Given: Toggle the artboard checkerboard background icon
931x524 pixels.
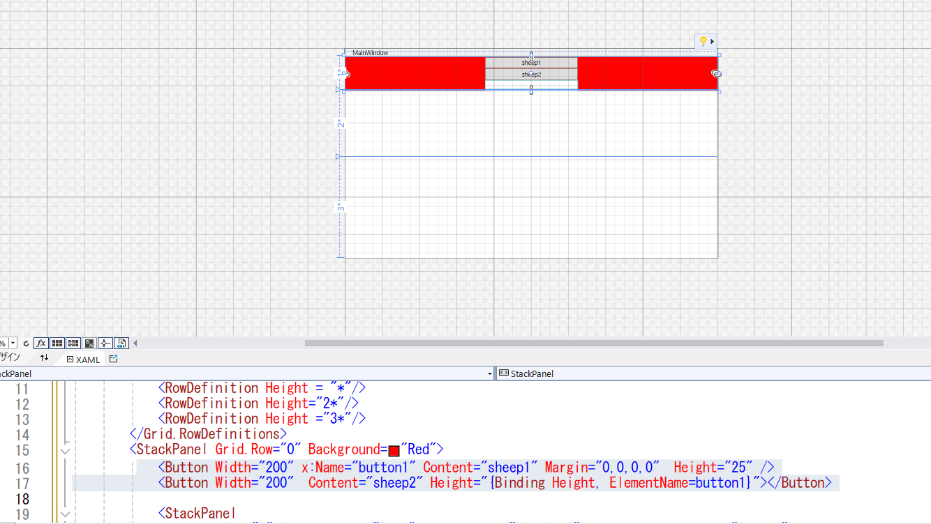Looking at the screenshot, I should pos(89,343).
